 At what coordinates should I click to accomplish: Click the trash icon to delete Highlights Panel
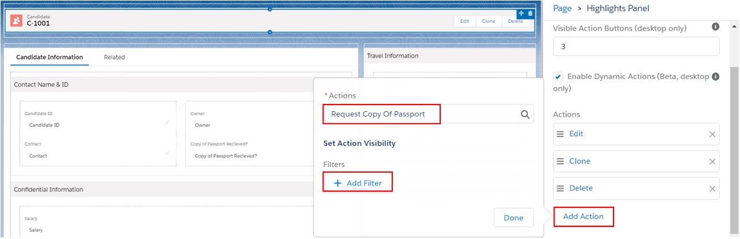click(530, 13)
